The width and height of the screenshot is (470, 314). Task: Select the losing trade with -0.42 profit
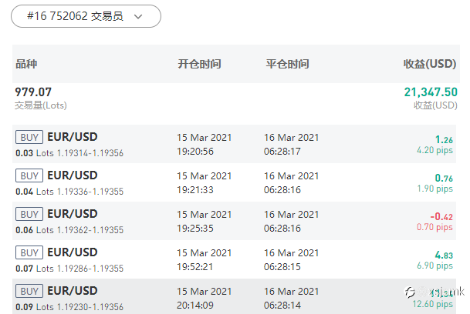click(x=234, y=221)
